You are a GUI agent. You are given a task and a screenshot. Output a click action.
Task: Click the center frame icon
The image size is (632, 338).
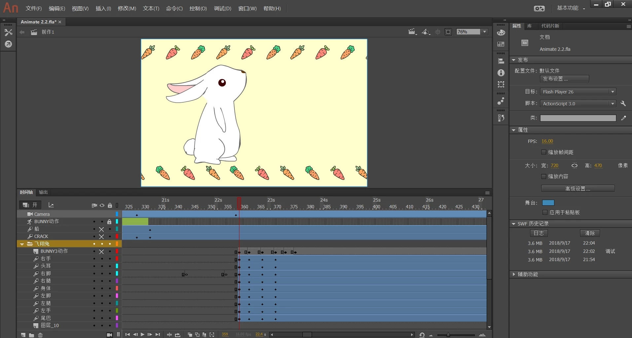[169, 335]
